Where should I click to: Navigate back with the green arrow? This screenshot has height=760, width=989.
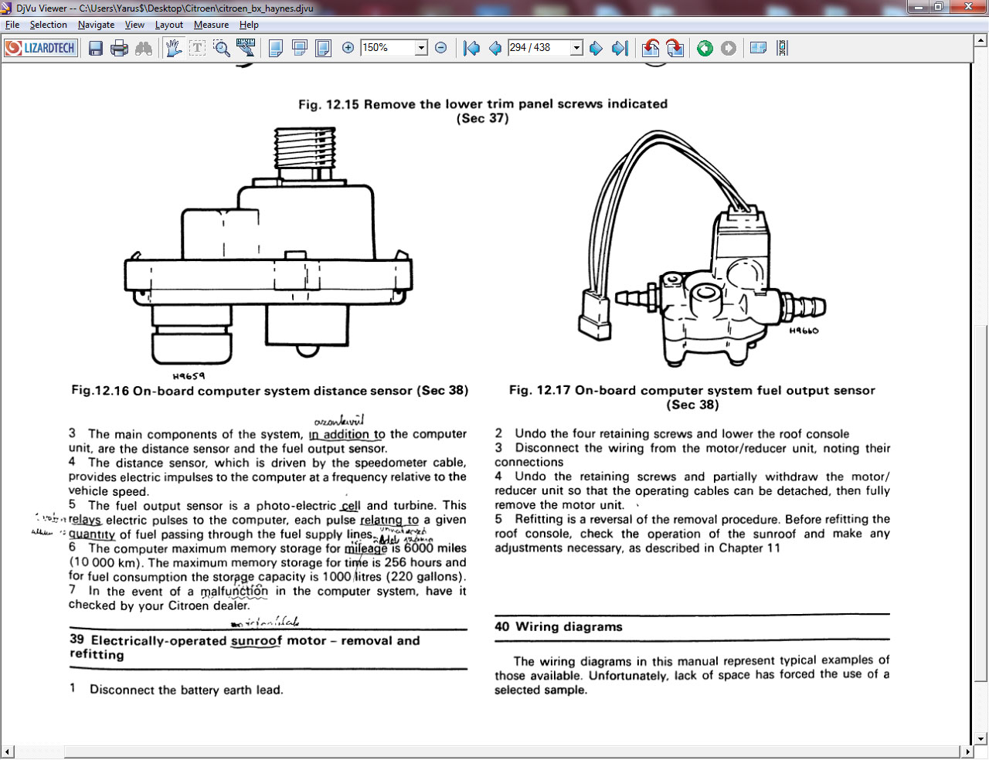point(705,48)
